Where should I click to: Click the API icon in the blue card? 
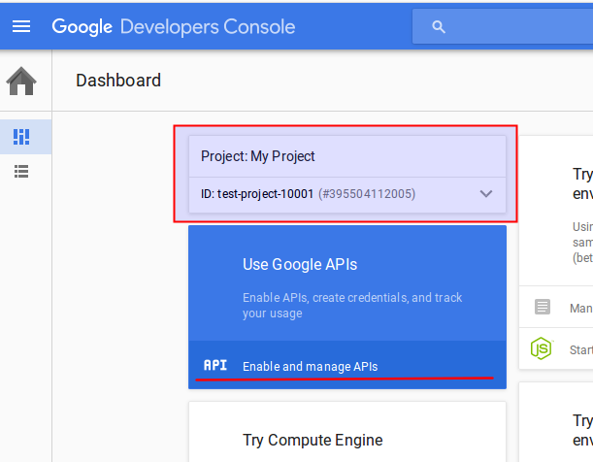point(215,365)
